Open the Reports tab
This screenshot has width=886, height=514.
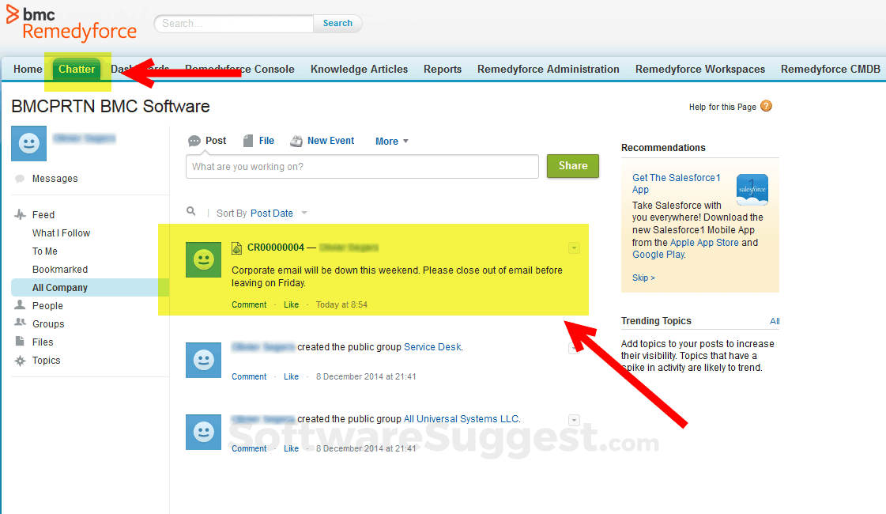coord(443,69)
